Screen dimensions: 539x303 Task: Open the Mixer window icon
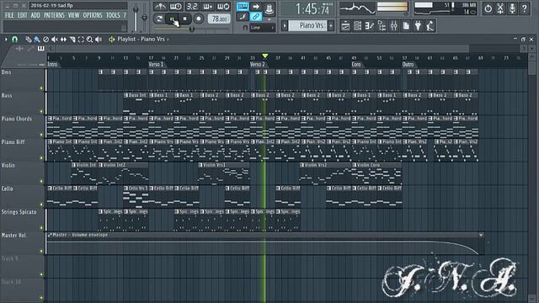click(x=393, y=26)
